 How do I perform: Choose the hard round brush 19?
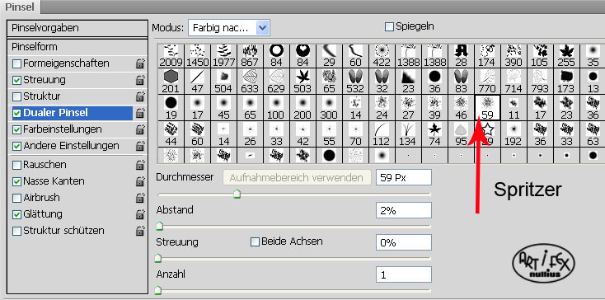click(171, 108)
